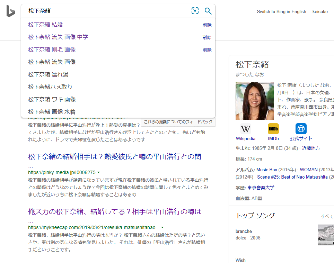Viewport: 334px width, 263px height.
Task: Expand dropdown next to mykneecap.com URL
Action: (x=162, y=227)
